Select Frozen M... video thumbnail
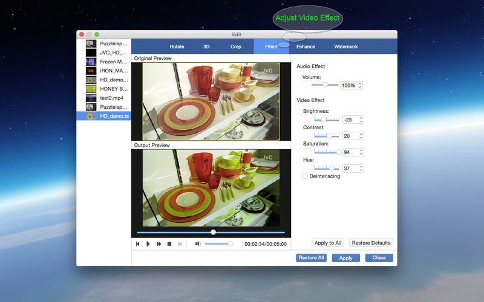Screen dimensions: 484x302 point(91,62)
